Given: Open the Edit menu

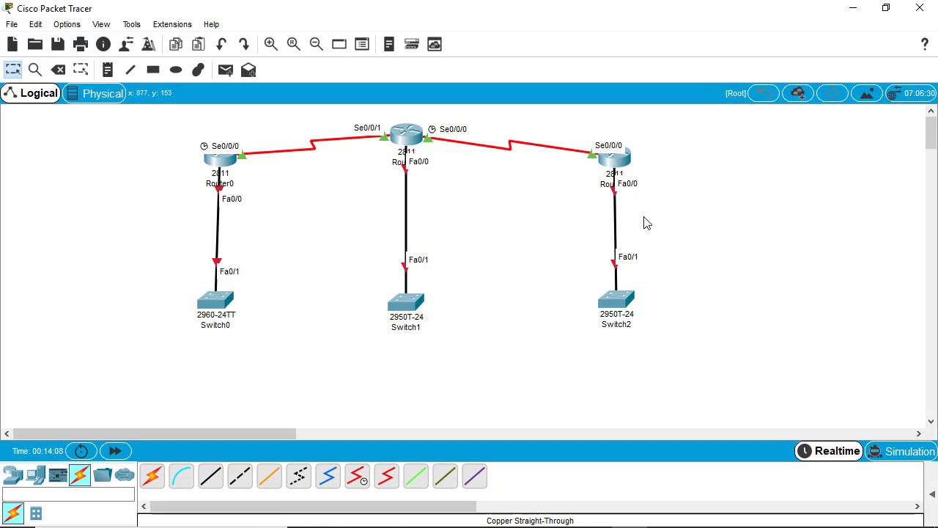Looking at the screenshot, I should (x=35, y=24).
